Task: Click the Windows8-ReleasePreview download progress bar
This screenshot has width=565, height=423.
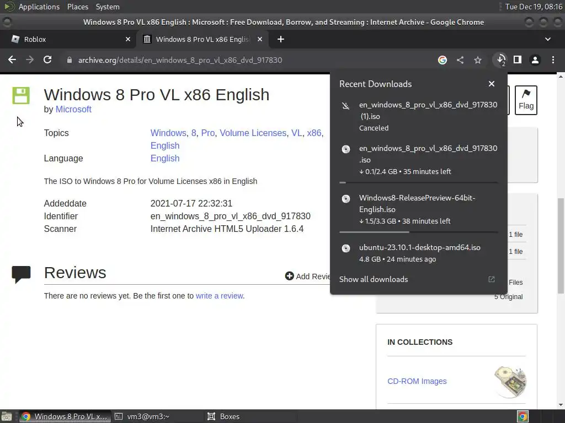Action: click(419, 232)
